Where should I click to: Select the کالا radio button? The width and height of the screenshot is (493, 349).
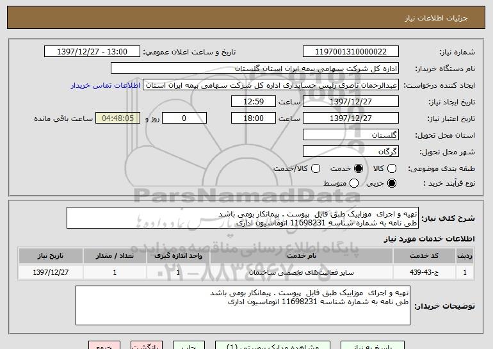click(x=392, y=168)
